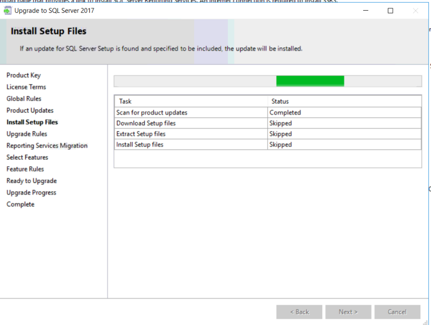This screenshot has height=325, width=431.
Task: Click the green progress bar
Action: coord(310,81)
